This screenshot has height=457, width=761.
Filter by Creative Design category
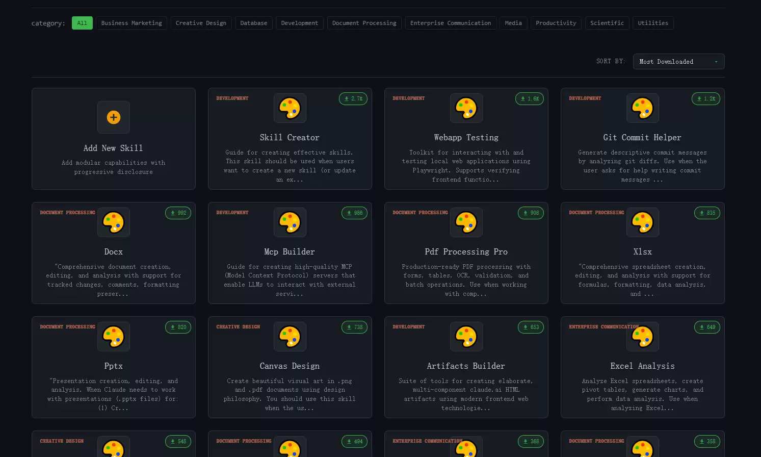pyautogui.click(x=201, y=23)
